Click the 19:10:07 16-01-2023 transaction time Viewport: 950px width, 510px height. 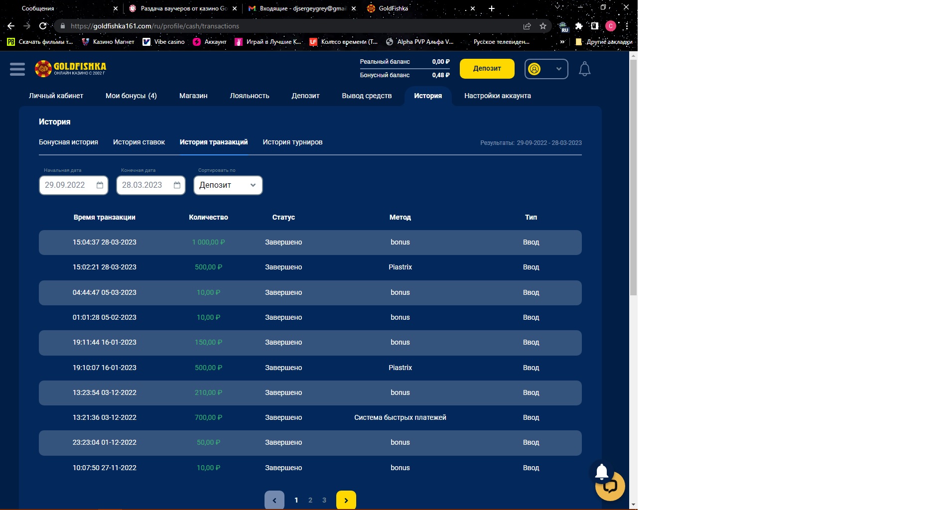(105, 368)
